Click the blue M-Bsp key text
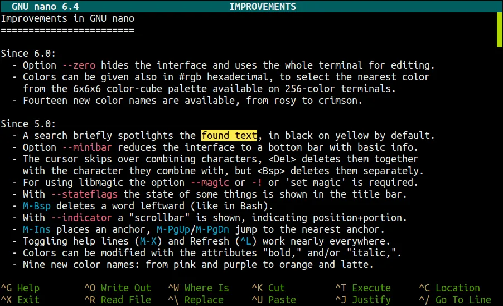The image size is (503, 306). [x=37, y=206]
